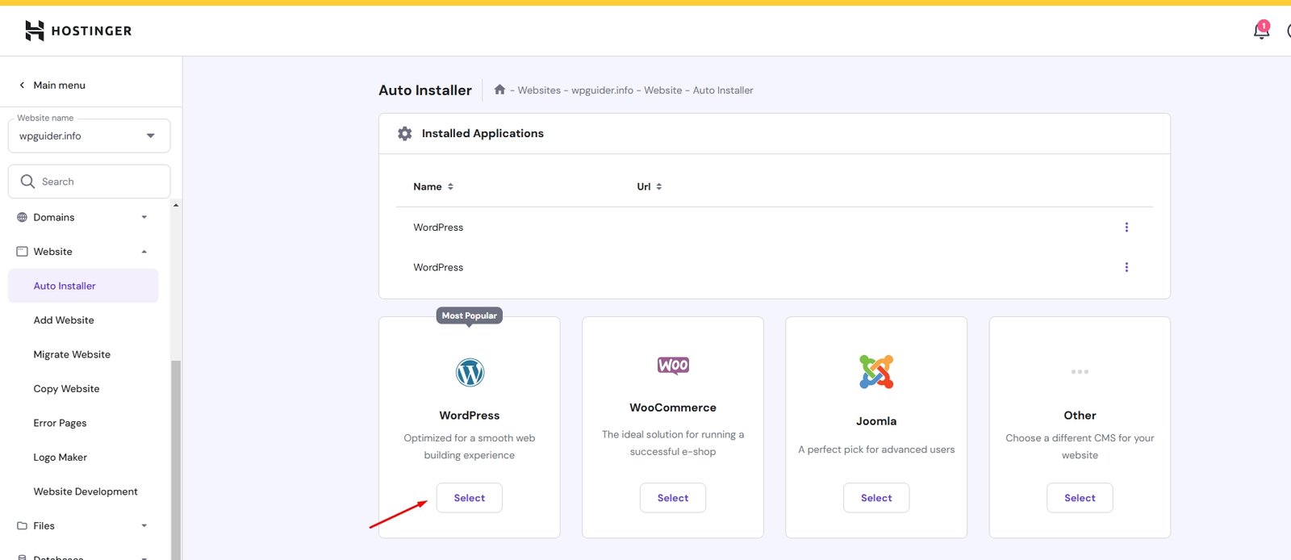Click the sidebar scrollbar thumb
Viewport: 1291px width, 560px height.
[176, 460]
